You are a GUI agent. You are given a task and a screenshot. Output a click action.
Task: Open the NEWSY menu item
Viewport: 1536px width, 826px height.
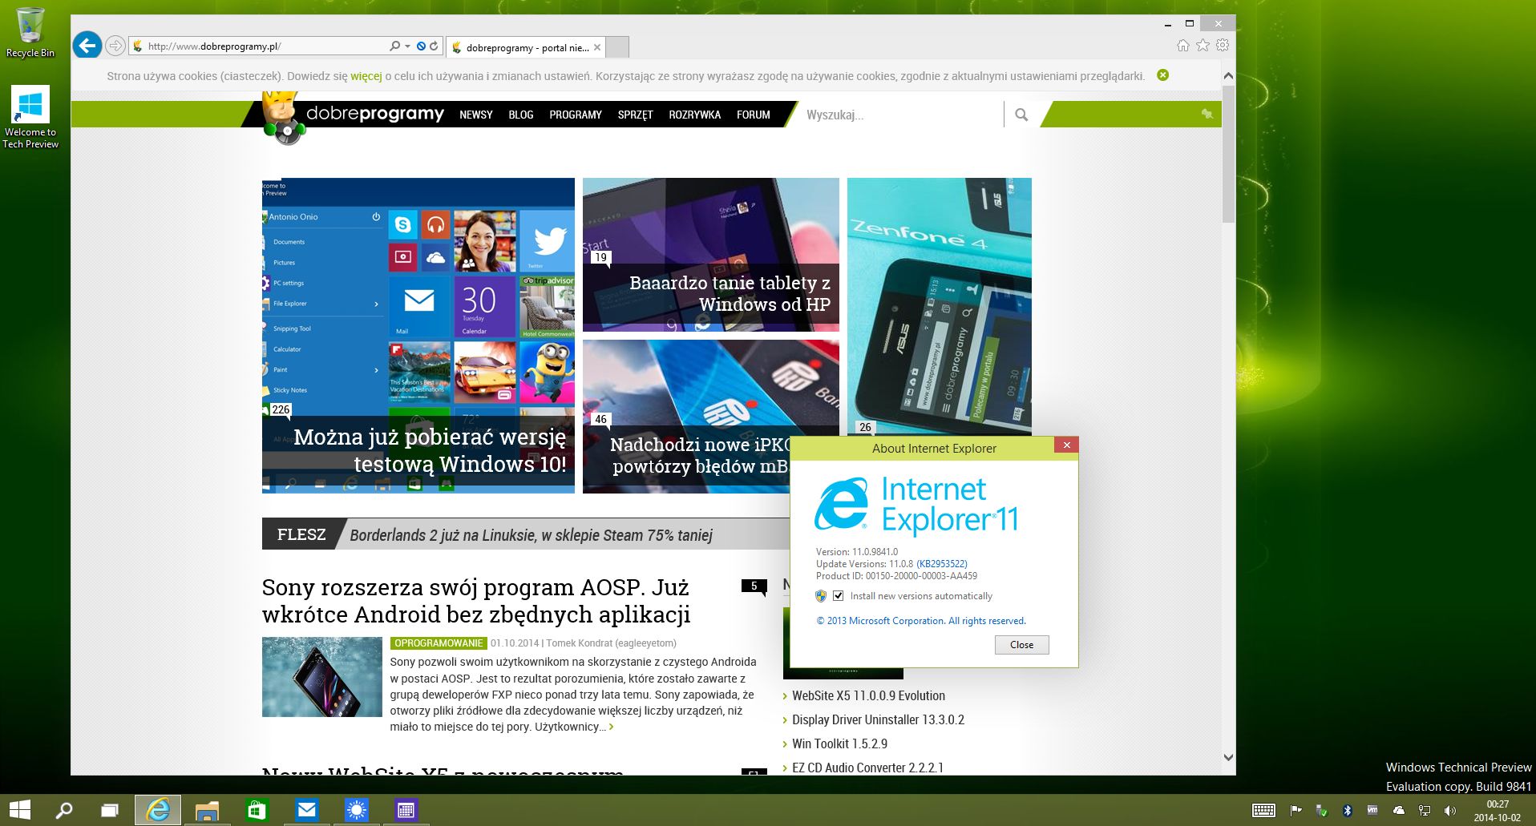(476, 115)
